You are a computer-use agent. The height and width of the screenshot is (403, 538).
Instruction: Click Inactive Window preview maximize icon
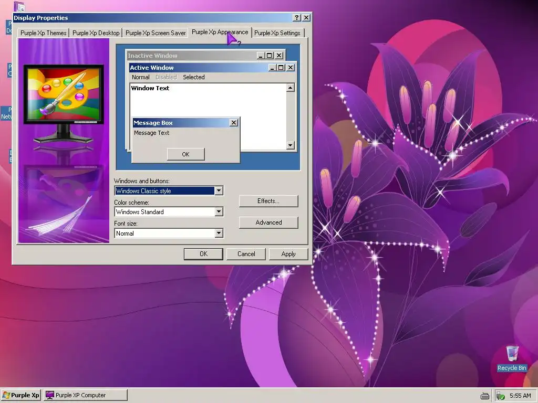click(270, 56)
